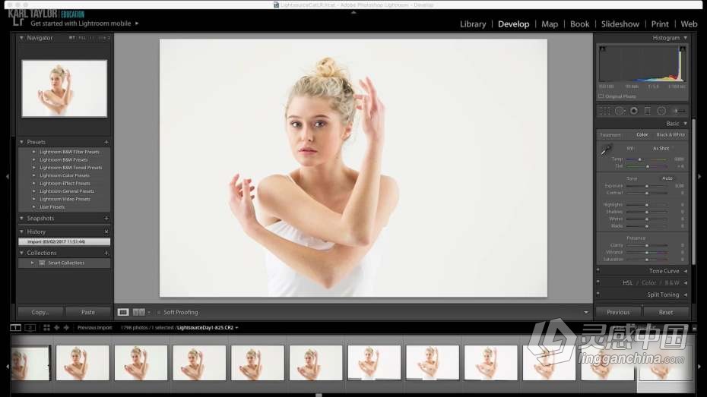The height and width of the screenshot is (397, 707).
Task: Select the Crop Overlay tool
Action: 604,111
